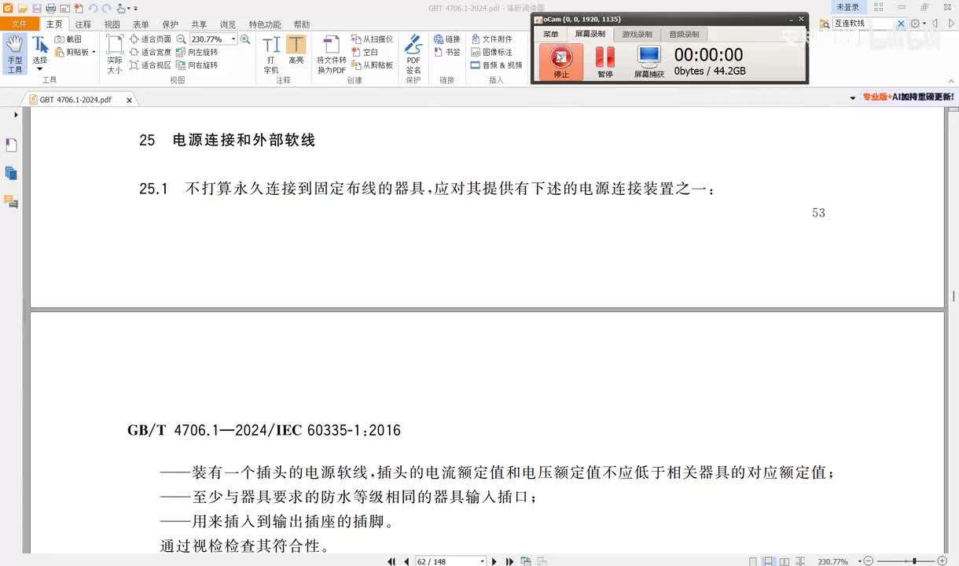Insert a link (链接)
This screenshot has width=959, height=566.
point(447,39)
